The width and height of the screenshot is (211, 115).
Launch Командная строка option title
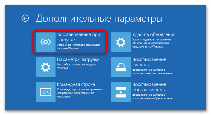76,84
